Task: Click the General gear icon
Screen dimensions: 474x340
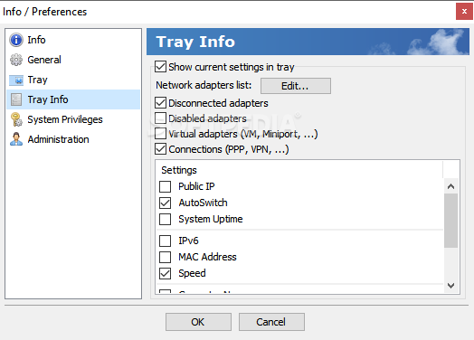Action: pos(16,60)
